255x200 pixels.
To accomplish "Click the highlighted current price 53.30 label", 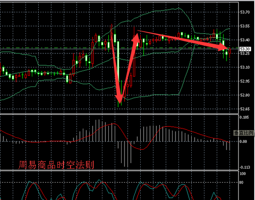I will click(x=245, y=49).
